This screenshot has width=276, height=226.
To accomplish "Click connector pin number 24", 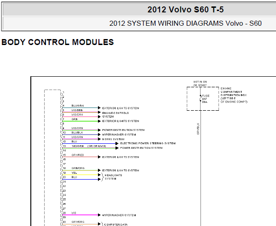I will coord(64,195).
